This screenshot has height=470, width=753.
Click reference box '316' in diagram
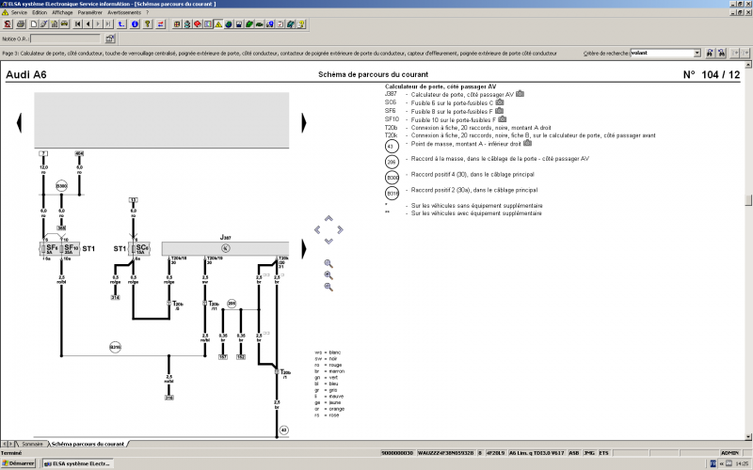coord(169,398)
